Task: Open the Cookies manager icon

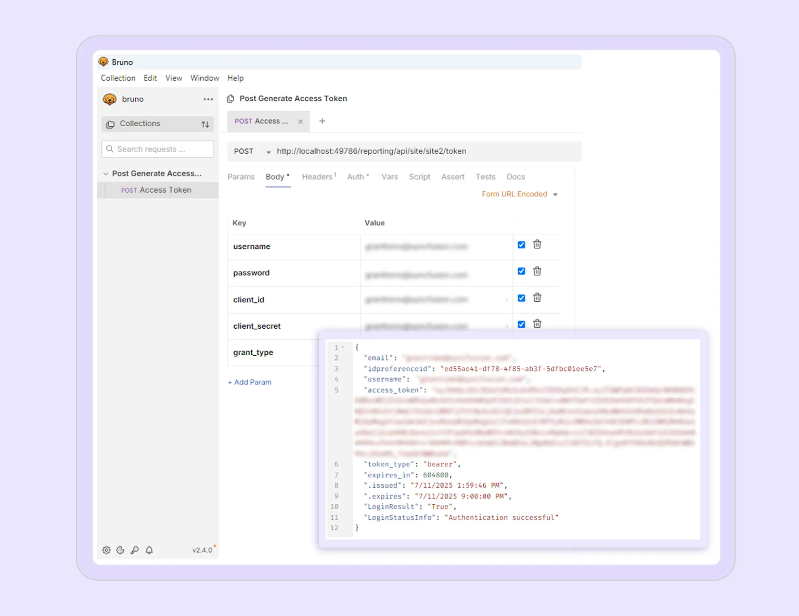Action: (x=120, y=550)
